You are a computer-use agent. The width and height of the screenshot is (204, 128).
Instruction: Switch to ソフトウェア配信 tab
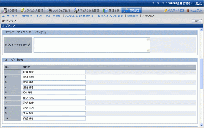click(59, 10)
